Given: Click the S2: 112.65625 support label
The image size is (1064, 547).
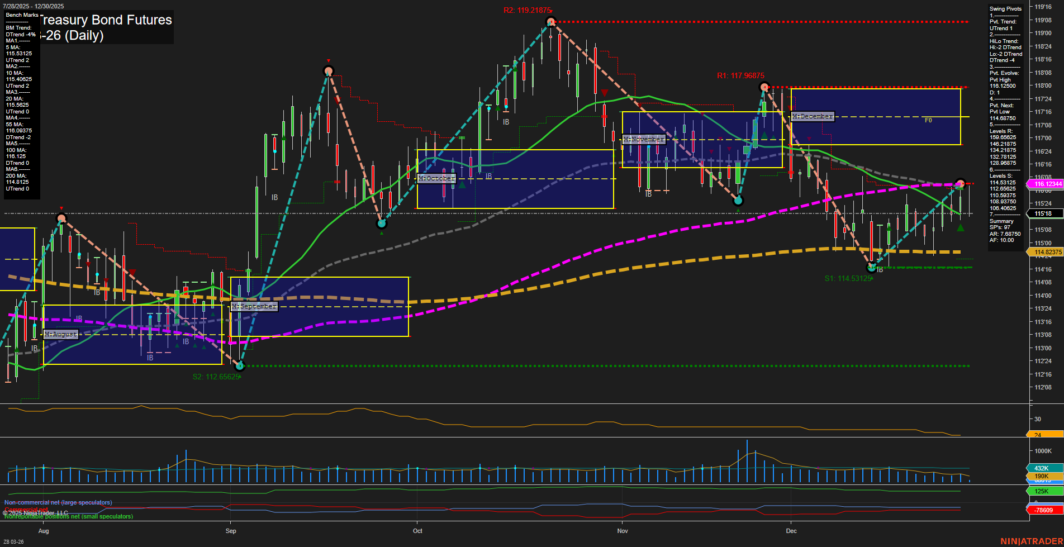Looking at the screenshot, I should (216, 377).
